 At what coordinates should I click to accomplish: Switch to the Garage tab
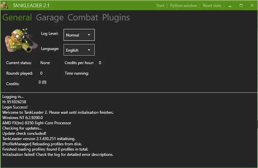coord(50,17)
